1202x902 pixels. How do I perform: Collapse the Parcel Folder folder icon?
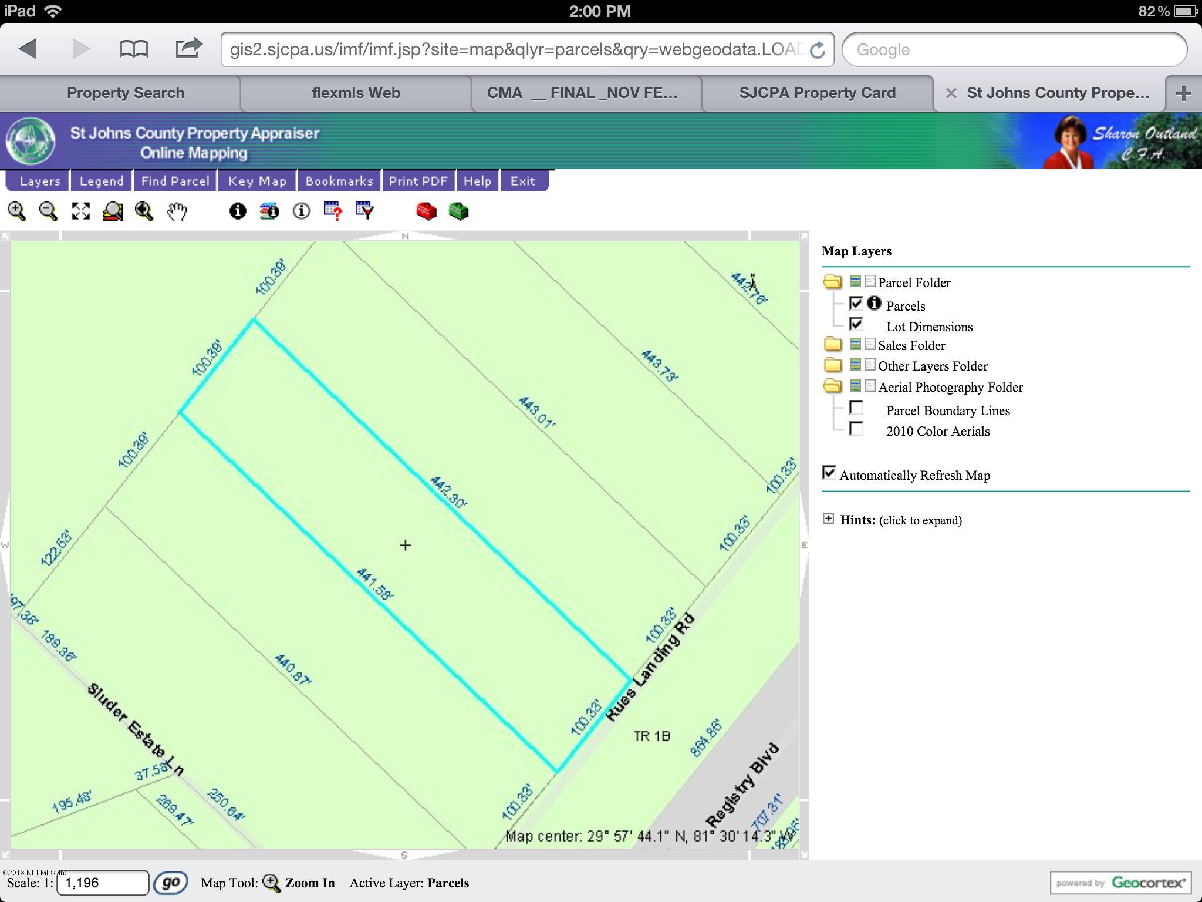tap(832, 282)
